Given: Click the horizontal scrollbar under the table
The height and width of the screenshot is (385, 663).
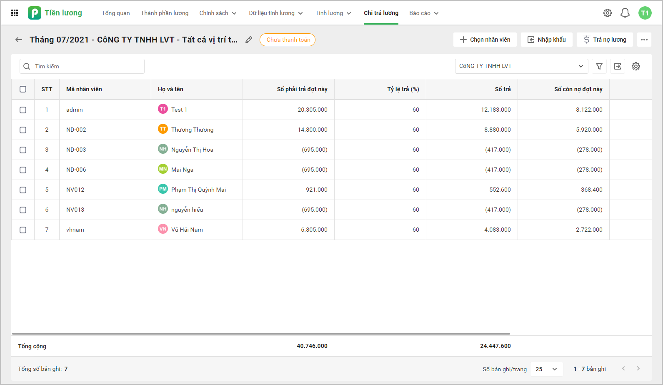Looking at the screenshot, I should click(x=261, y=334).
